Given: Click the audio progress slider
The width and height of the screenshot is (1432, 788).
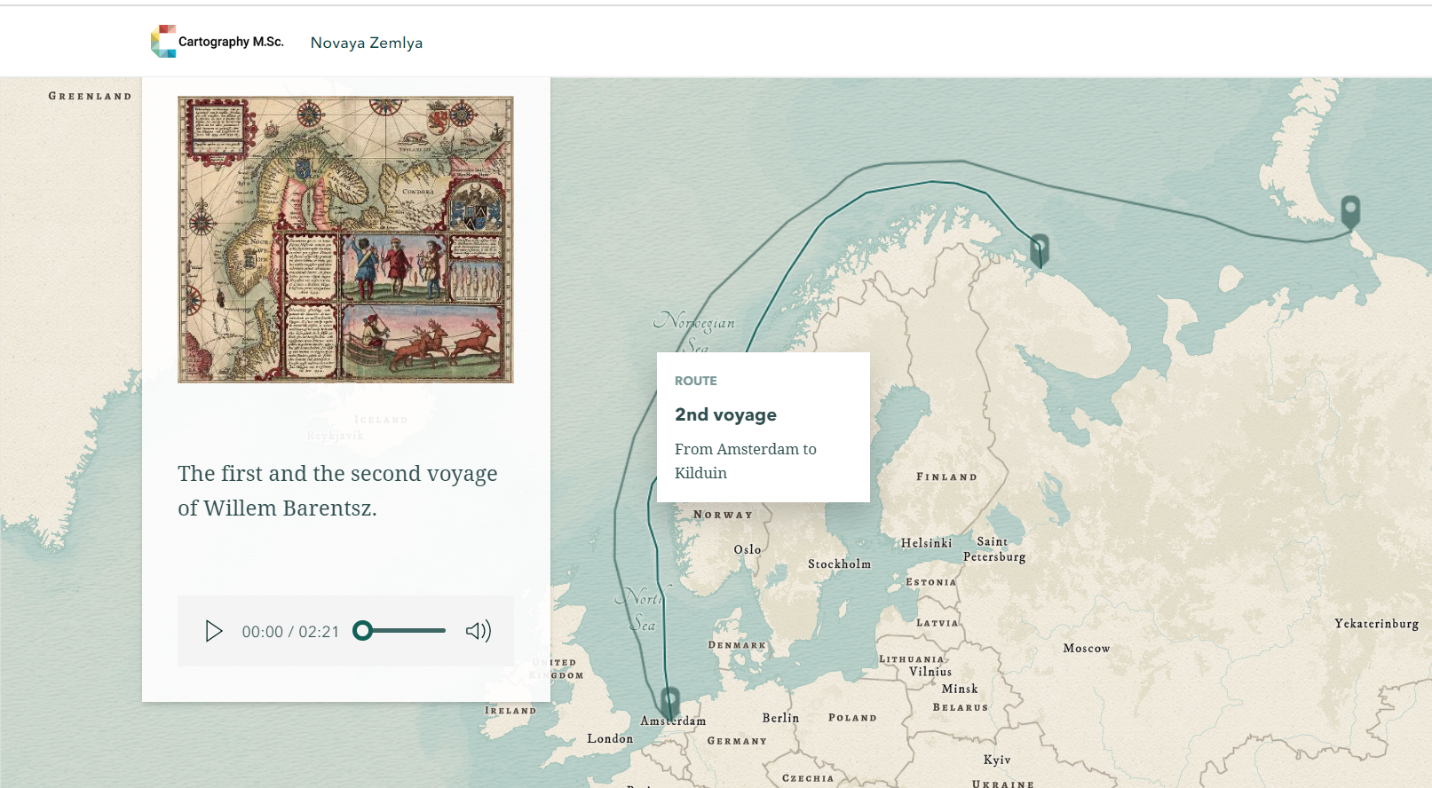Looking at the screenshot, I should coord(400,631).
